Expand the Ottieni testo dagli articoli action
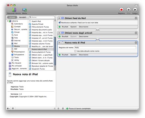This screenshot has width=145, height=118. [x=59, y=33]
